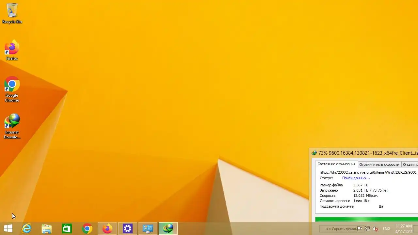Screen dimensions: 418x235
Task: Select the Firefox desktop shortcut
Action: point(12,50)
